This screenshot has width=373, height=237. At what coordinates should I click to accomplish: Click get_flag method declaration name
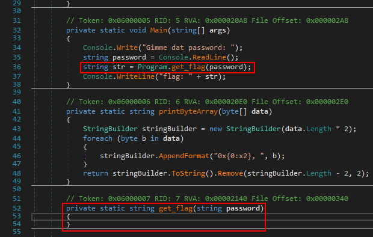(176, 209)
